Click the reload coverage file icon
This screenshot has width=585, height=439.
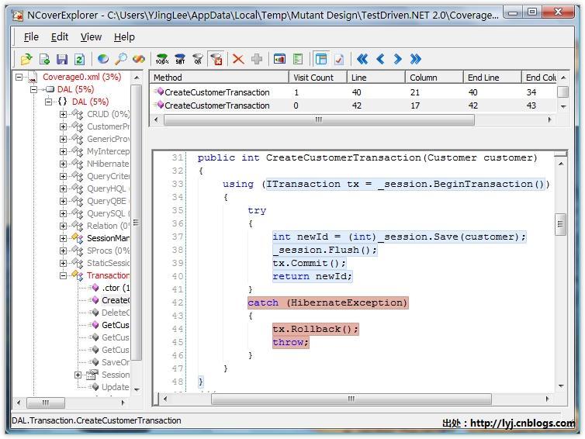coord(79,59)
